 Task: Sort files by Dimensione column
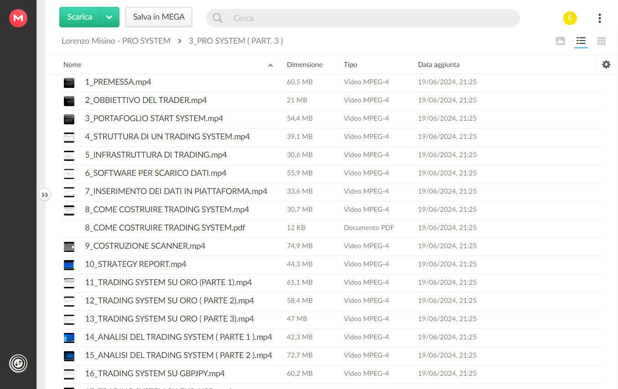[x=305, y=65]
